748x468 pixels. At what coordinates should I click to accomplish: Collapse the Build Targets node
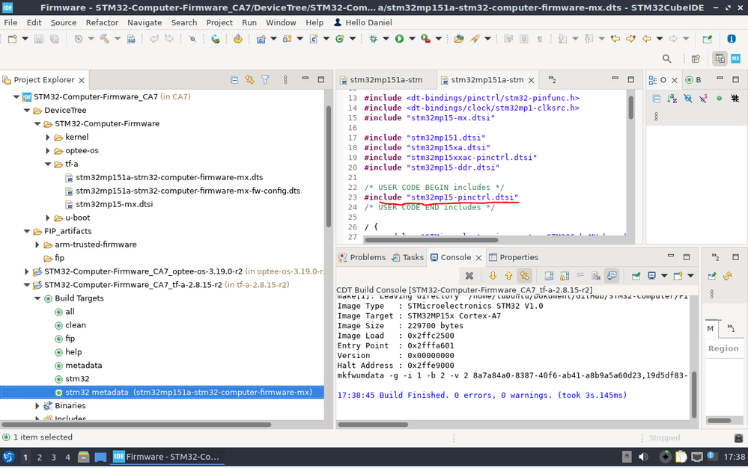click(x=37, y=298)
